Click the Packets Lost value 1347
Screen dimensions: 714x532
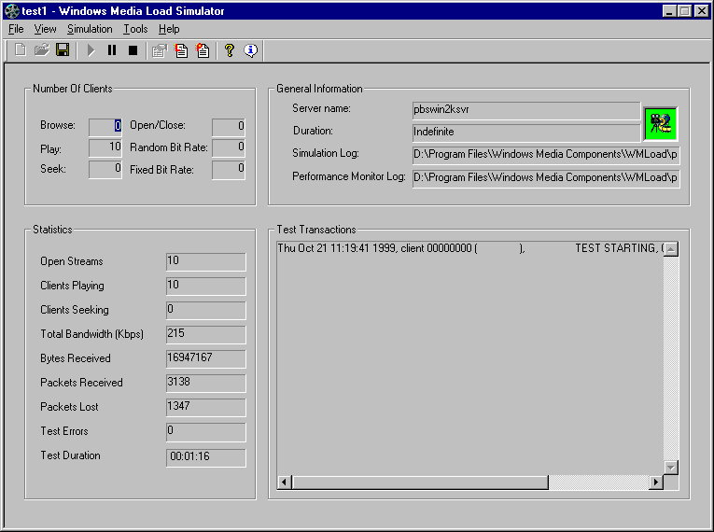tap(206, 407)
